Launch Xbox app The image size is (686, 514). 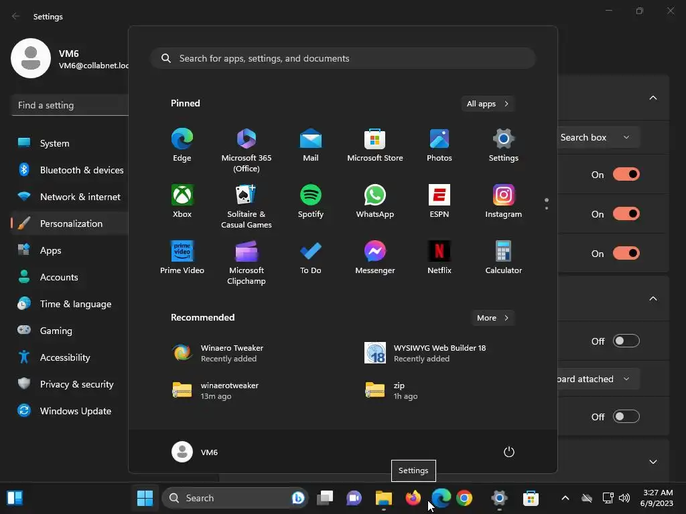[182, 202]
